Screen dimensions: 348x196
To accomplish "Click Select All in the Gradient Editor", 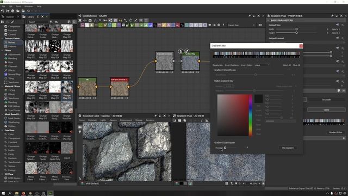I will click(x=287, y=65).
